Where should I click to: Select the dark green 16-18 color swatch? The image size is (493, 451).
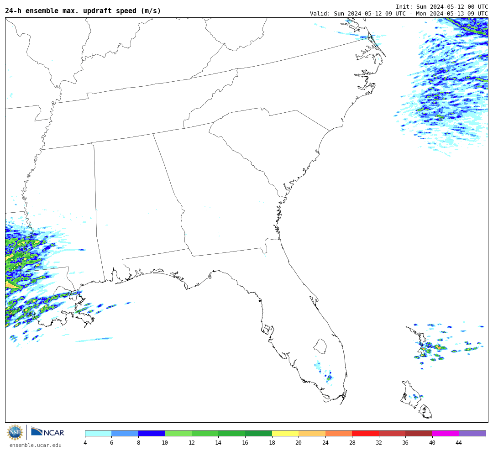point(258,433)
